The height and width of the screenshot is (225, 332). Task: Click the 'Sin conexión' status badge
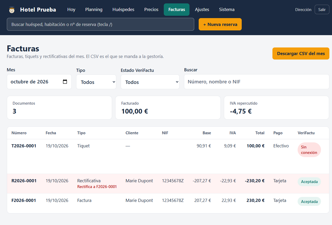309,150
